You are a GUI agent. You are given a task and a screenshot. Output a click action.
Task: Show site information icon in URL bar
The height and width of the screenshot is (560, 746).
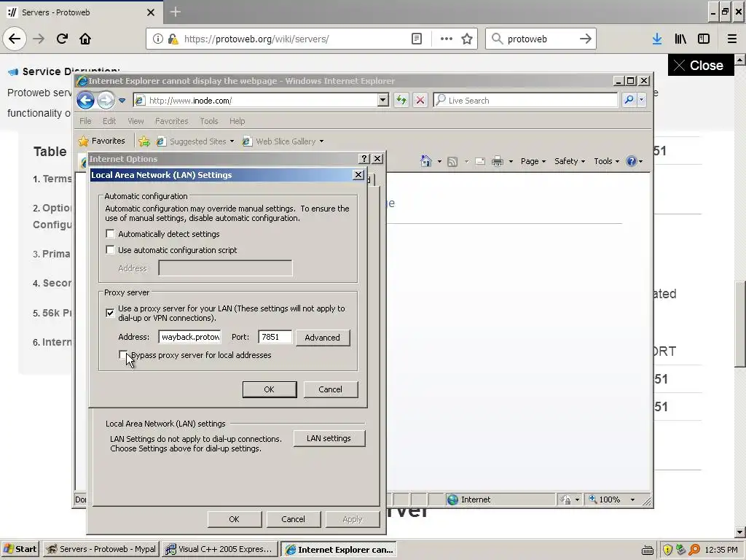[158, 39]
